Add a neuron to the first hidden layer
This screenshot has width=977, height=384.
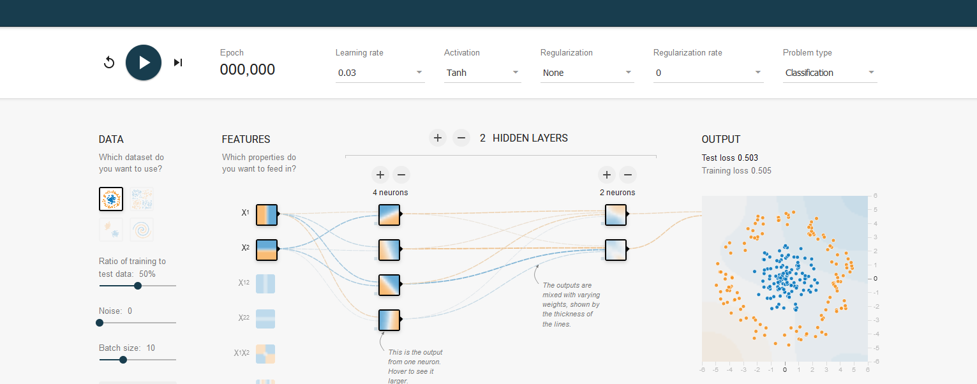[x=380, y=175]
